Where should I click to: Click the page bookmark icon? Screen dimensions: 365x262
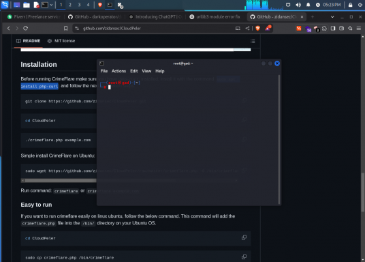point(65,28)
